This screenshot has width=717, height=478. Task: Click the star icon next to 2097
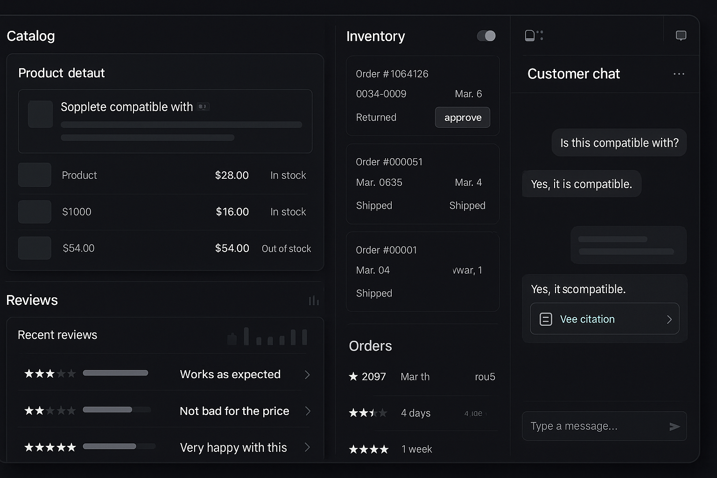coord(353,376)
